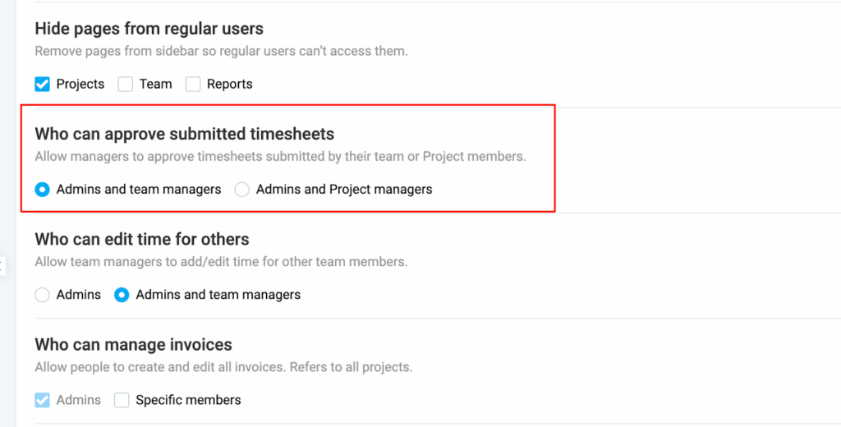Click the 'Allow managers to approve timesheets' description
841x427 pixels.
[x=279, y=156]
